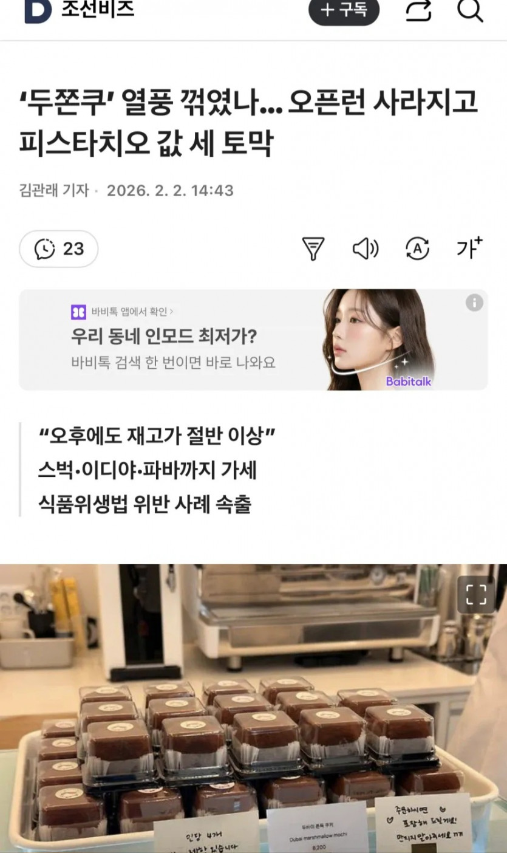Tap the translate A icon
This screenshot has width=507, height=853.
418,248
